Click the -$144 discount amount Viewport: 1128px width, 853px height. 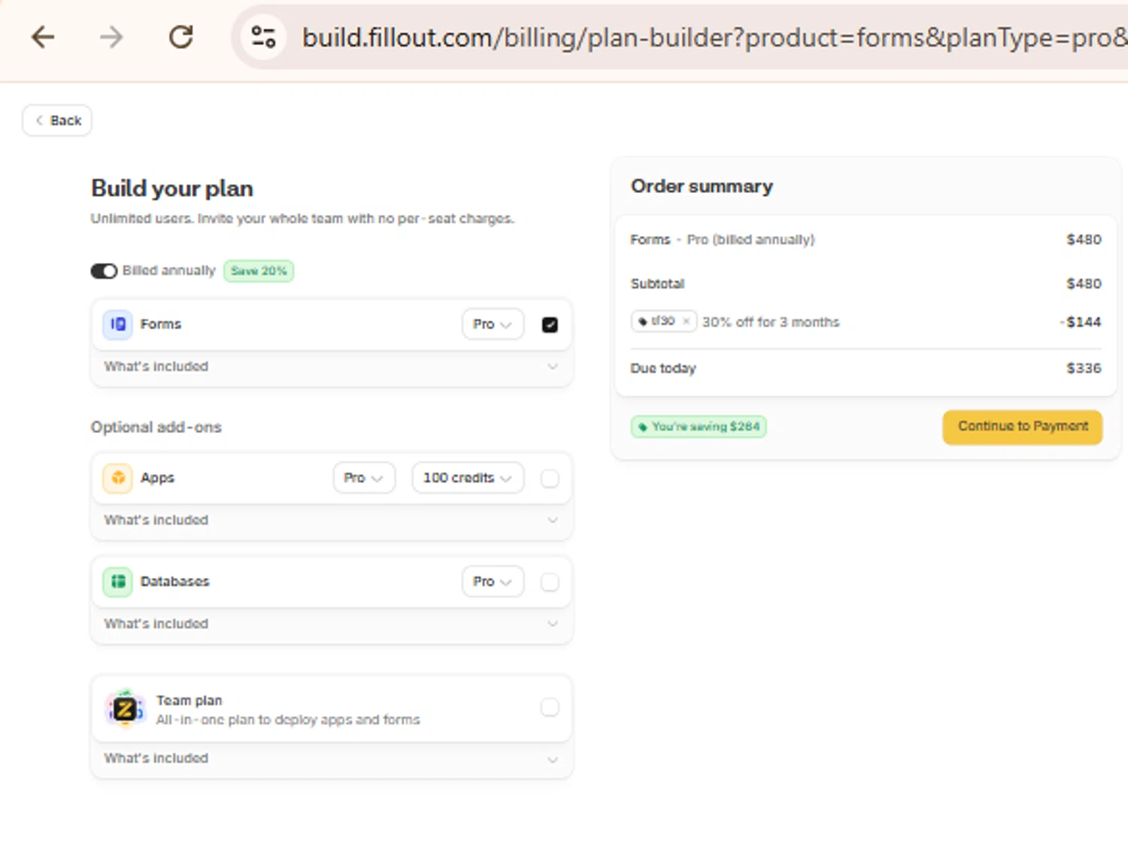(1081, 322)
